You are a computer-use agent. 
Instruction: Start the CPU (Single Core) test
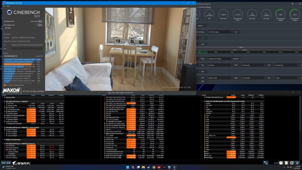(x=40, y=25)
